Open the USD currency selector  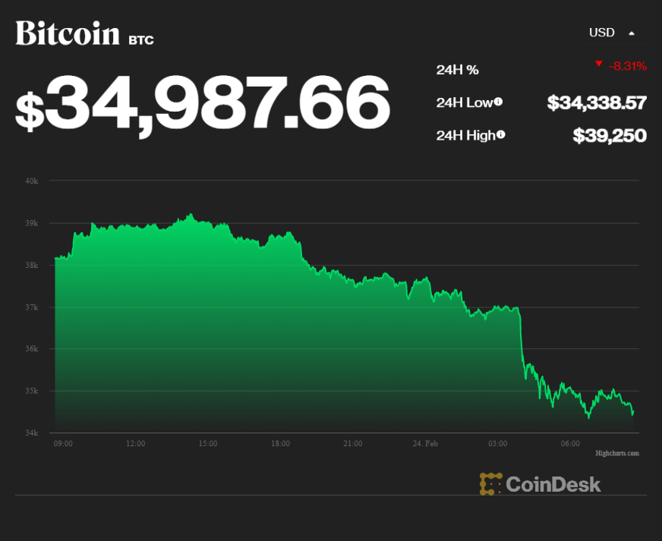[602, 33]
